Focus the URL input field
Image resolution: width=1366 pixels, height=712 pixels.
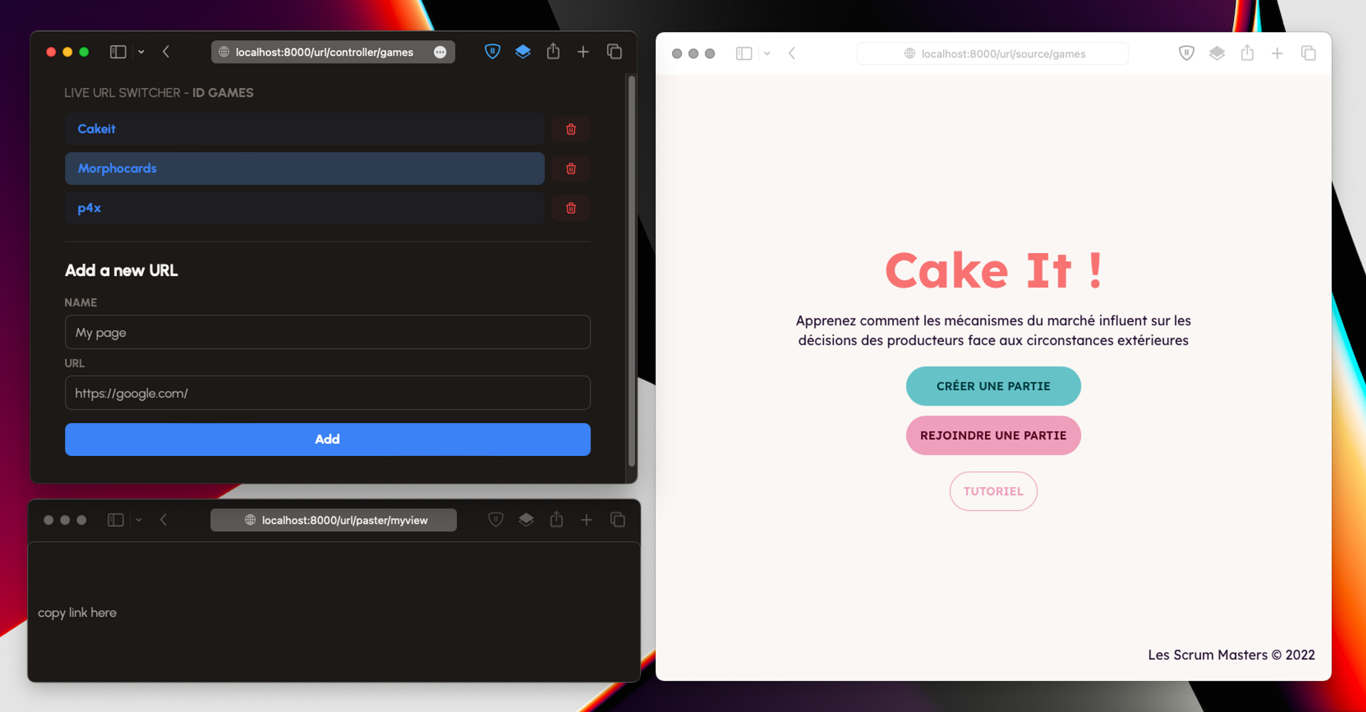(327, 393)
